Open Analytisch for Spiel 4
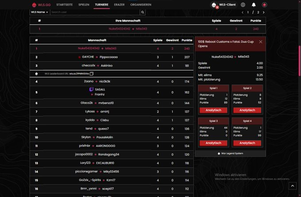Viewport: 301px width, 197px height. 247,143
